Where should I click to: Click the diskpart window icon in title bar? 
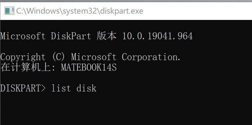pos(9,11)
